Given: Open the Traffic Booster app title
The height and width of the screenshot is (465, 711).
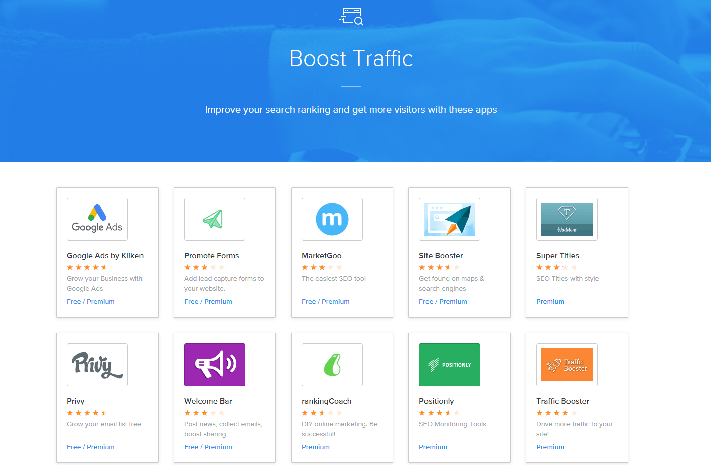Looking at the screenshot, I should 563,401.
